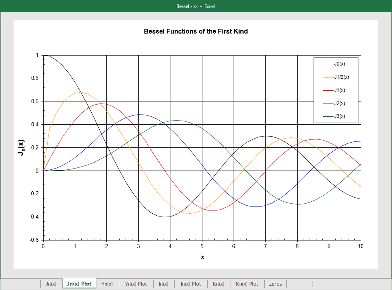Switch to the Jn(x) worksheet tab
The width and height of the screenshot is (392, 290).
pos(51,284)
